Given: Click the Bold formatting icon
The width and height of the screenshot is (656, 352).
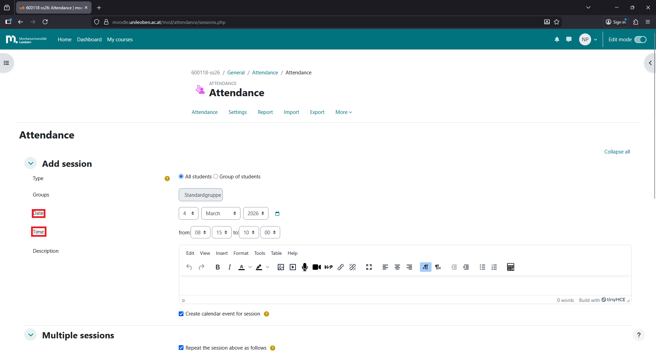Looking at the screenshot, I should click(217, 267).
